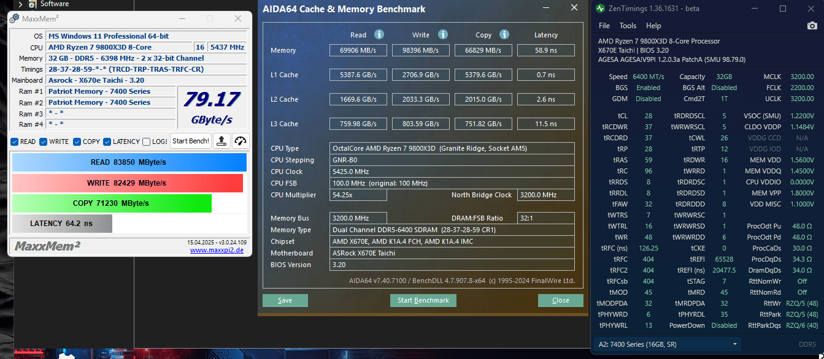The width and height of the screenshot is (824, 359).
Task: Open the A2: 7400 Series DIMM dropdown
Action: [x=666, y=344]
